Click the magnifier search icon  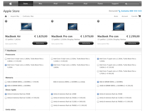coord(126,4)
